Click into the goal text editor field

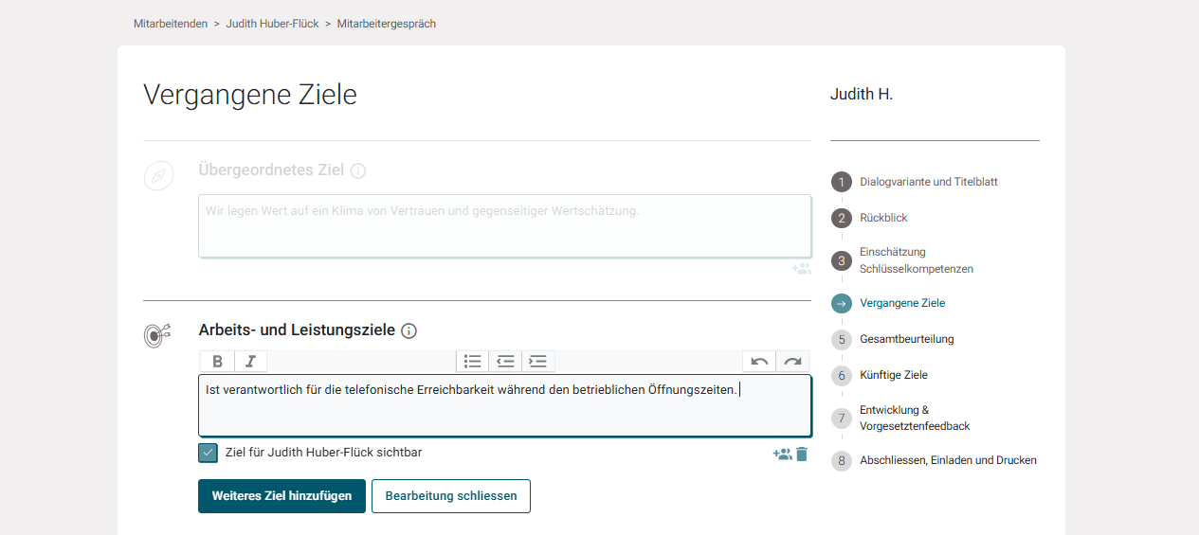504,405
